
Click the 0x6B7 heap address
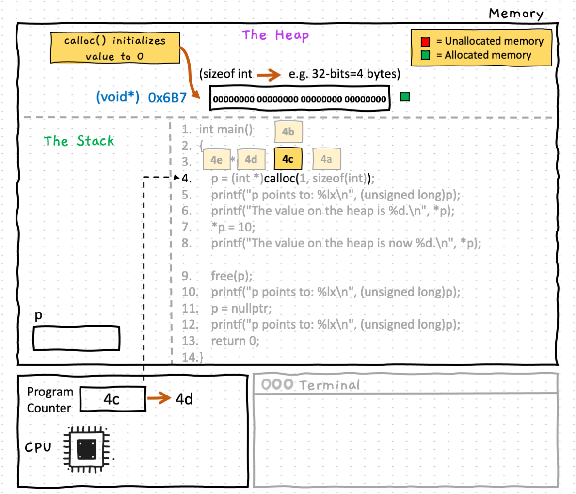[167, 98]
